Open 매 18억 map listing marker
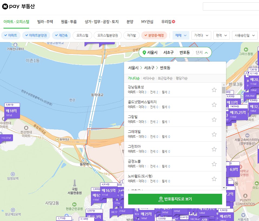The width and height of the screenshot is (259, 221). [x=12, y=111]
